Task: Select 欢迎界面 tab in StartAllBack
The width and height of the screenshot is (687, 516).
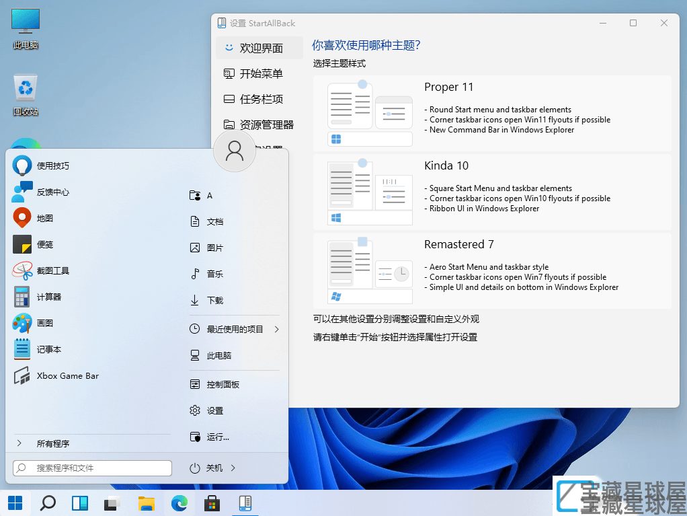Action: [259, 48]
